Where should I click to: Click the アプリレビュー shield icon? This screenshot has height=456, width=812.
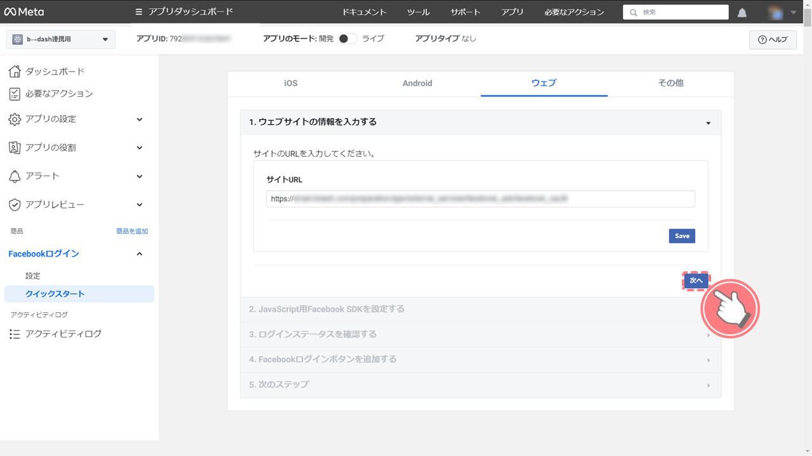coord(15,205)
